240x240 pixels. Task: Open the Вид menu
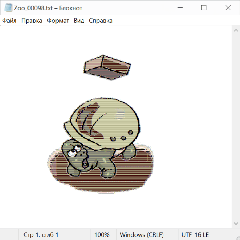79,21
